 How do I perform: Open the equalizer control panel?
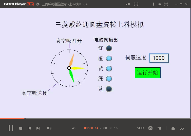tap(159, 128)
